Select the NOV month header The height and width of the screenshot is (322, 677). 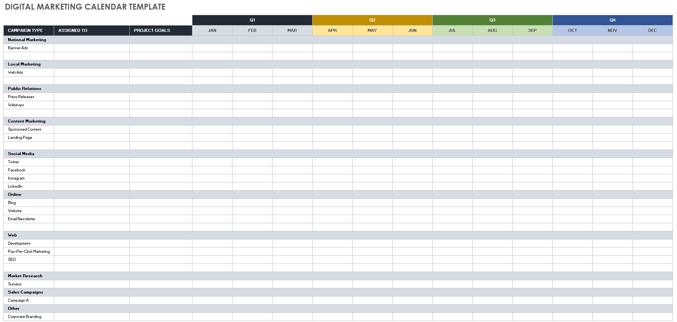click(x=612, y=30)
